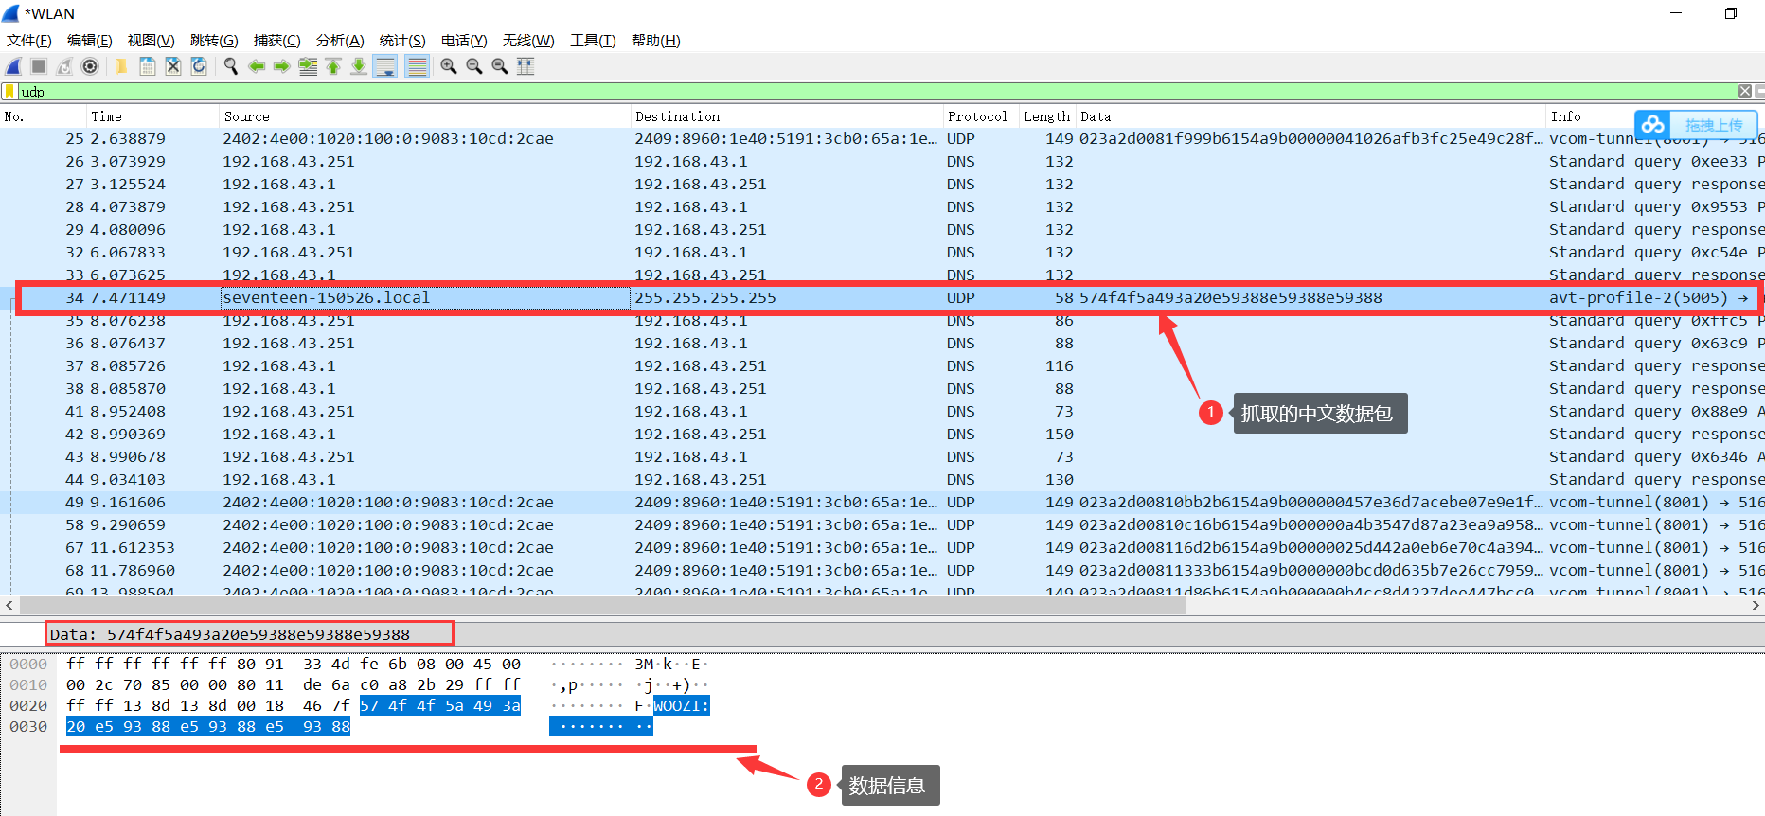Open the 捕获(C) menu
This screenshot has width=1765, height=816.
(x=277, y=41)
